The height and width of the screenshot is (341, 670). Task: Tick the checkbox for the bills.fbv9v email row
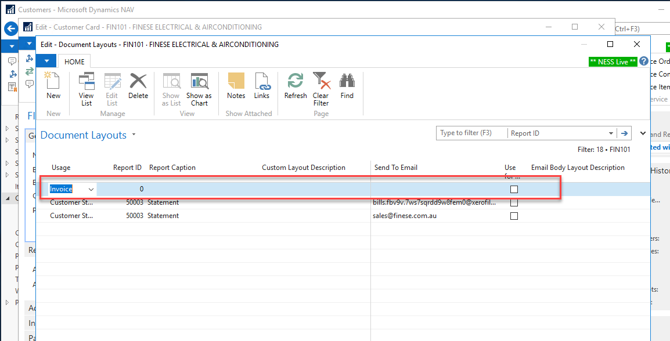514,202
